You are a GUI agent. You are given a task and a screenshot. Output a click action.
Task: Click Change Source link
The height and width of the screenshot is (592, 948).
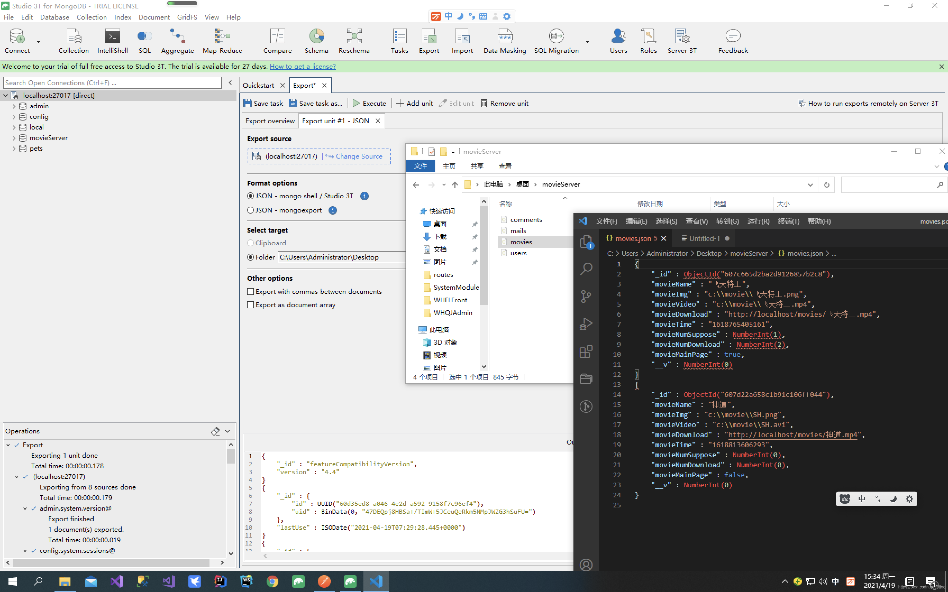[x=354, y=156]
